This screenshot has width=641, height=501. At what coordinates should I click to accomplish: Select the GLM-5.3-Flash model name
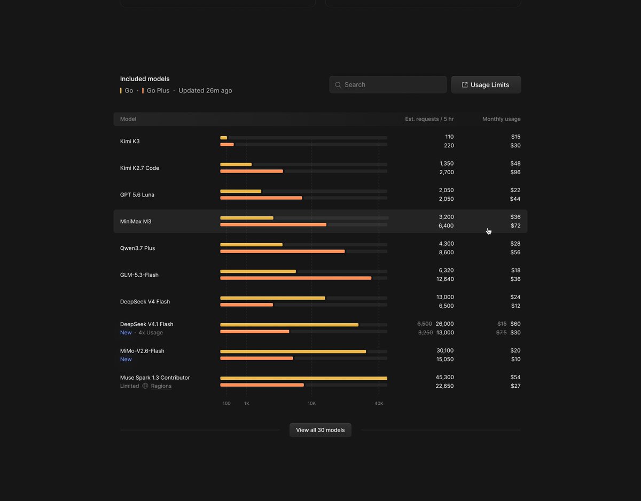(139, 275)
